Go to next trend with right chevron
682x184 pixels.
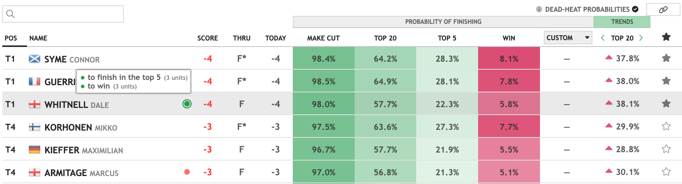tap(641, 38)
